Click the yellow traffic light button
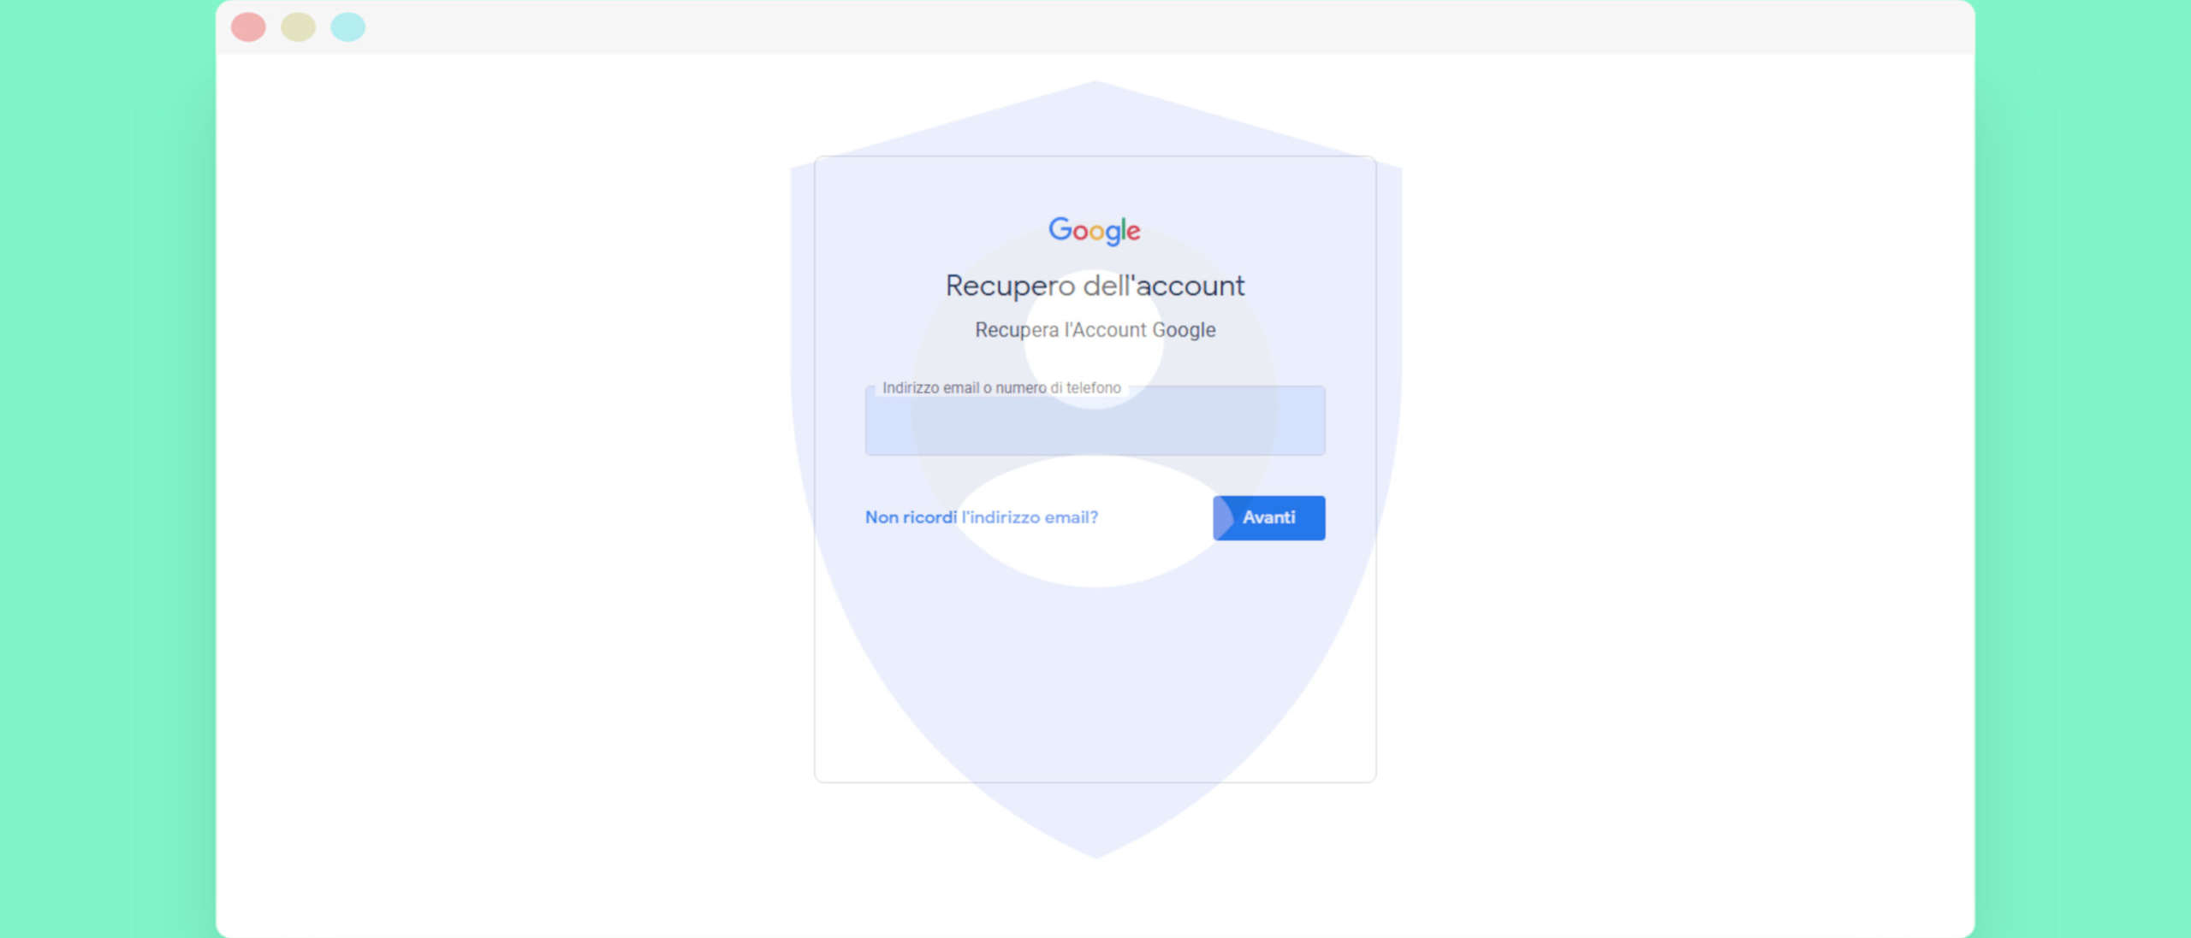Viewport: 2191px width, 938px height. point(298,27)
